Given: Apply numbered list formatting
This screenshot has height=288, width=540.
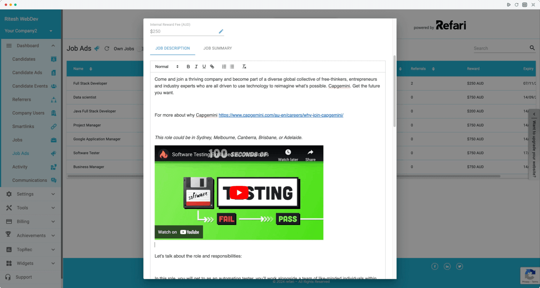Looking at the screenshot, I should (x=224, y=67).
